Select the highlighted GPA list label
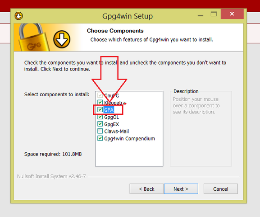The image size is (260, 217). pyautogui.click(x=109, y=110)
